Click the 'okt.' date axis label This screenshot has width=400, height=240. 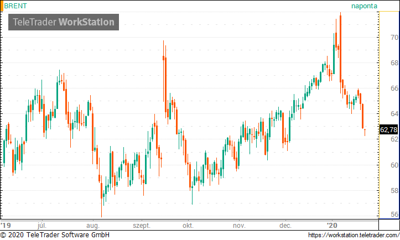pos(188,226)
